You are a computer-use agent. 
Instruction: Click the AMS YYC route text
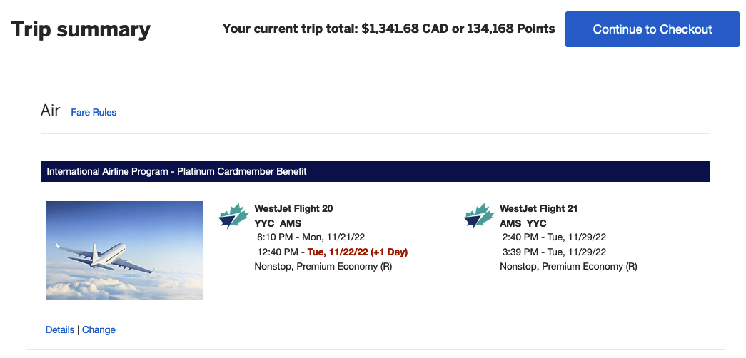pyautogui.click(x=523, y=223)
